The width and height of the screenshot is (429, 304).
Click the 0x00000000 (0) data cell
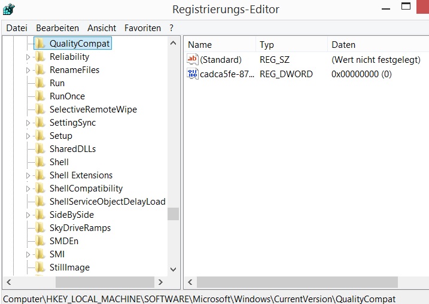[361, 74]
